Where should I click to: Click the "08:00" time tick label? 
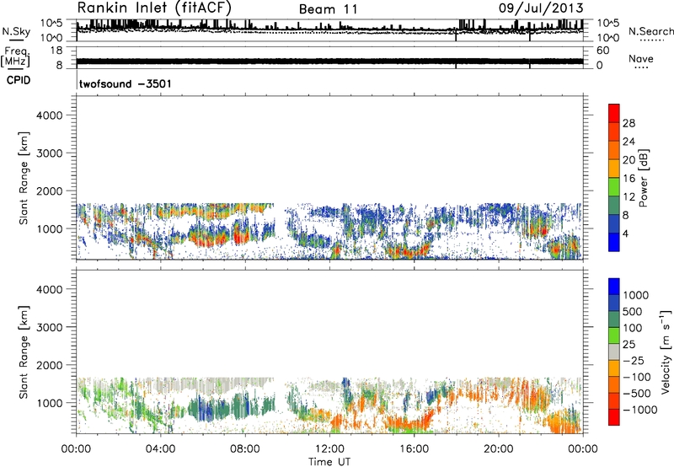tap(245, 449)
